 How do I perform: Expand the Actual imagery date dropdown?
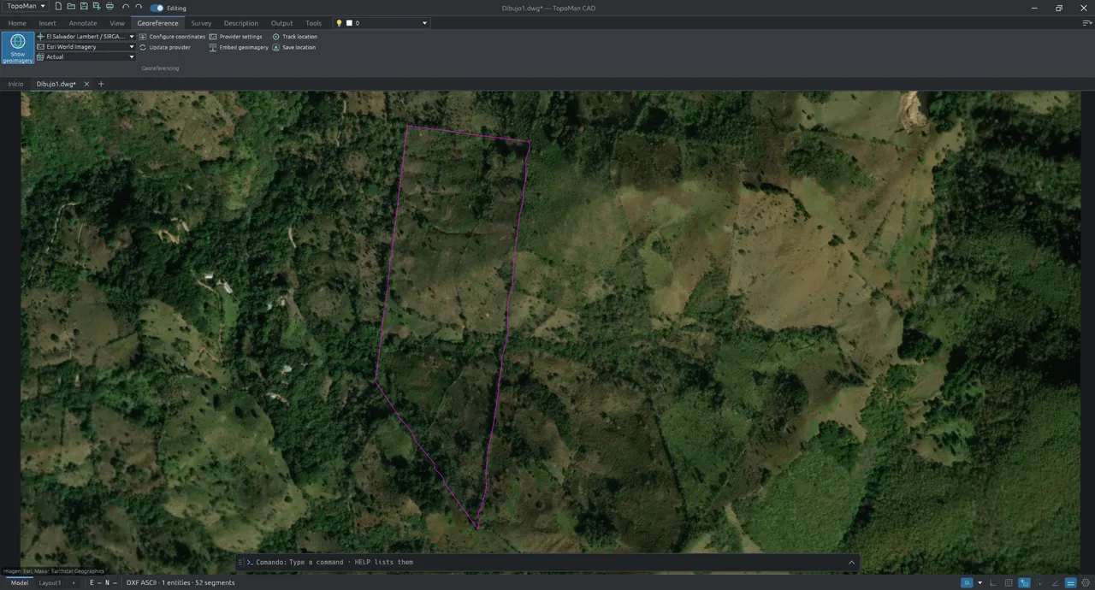86,57
